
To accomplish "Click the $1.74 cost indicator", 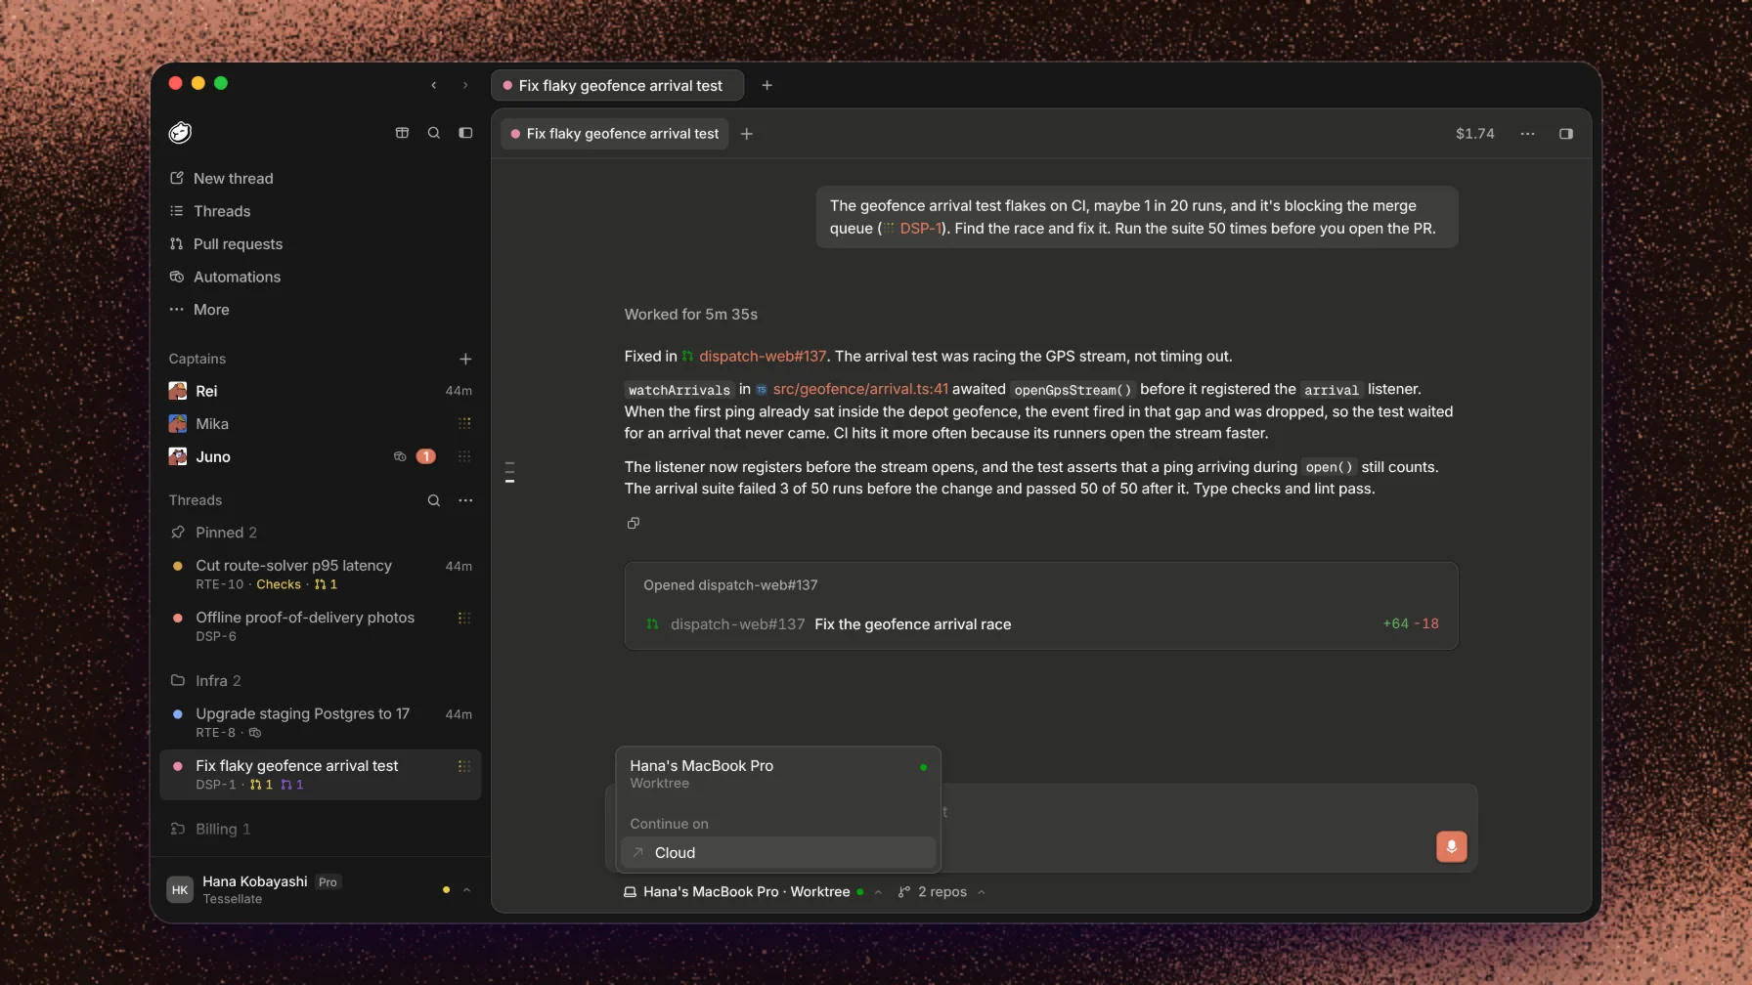I will tap(1474, 134).
